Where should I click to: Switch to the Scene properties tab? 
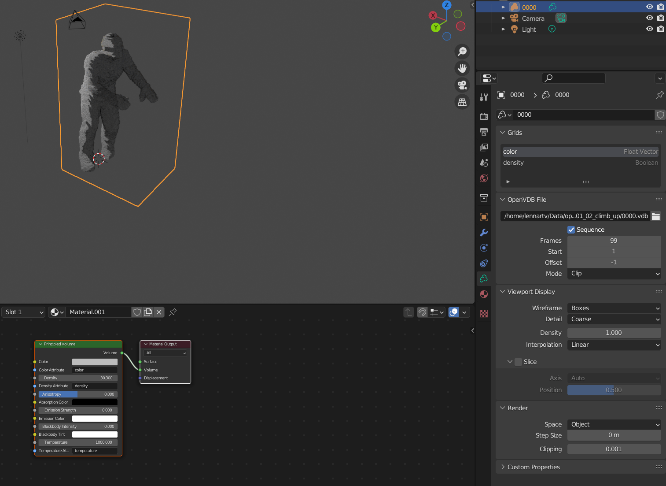[484, 163]
